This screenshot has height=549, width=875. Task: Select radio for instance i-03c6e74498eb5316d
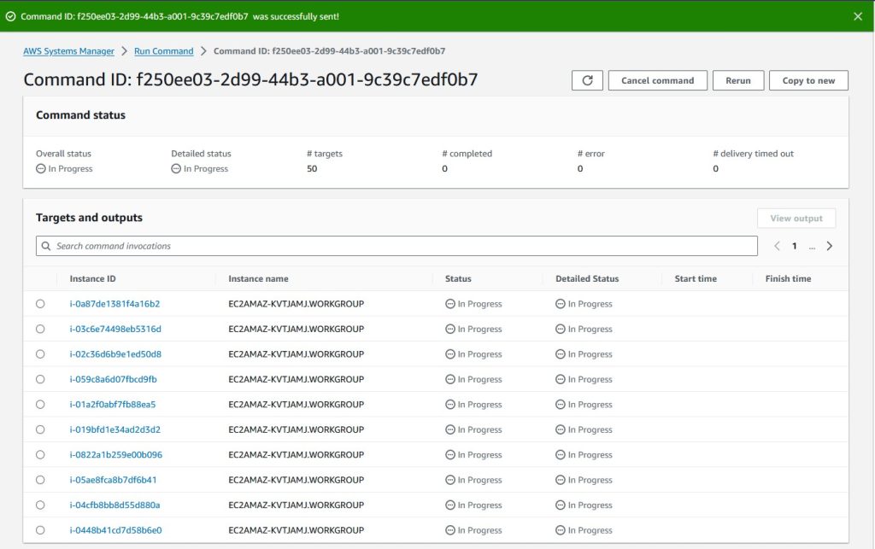pyautogui.click(x=40, y=329)
